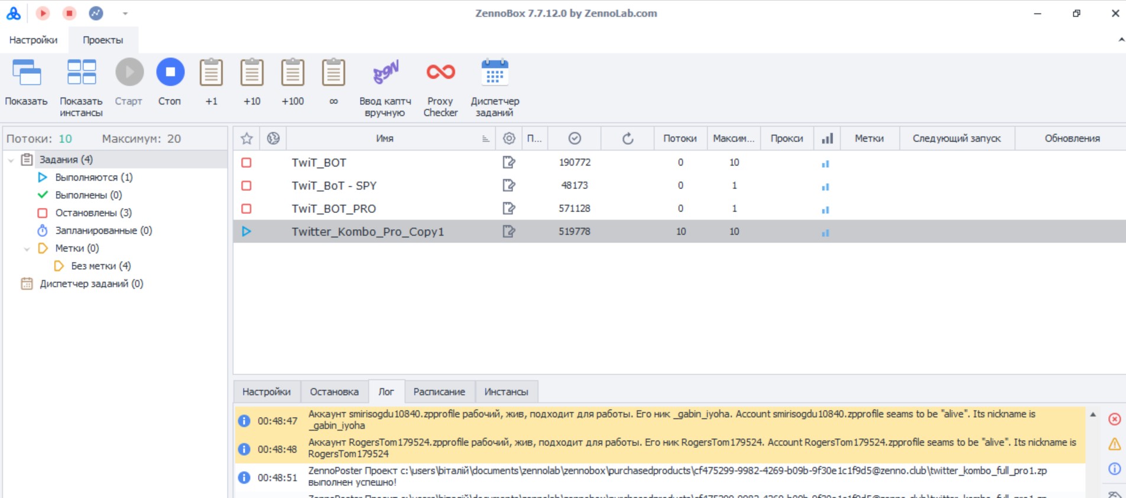Screen dimensions: 1126x498
Task: Click the +100 executions icon
Action: tap(293, 73)
